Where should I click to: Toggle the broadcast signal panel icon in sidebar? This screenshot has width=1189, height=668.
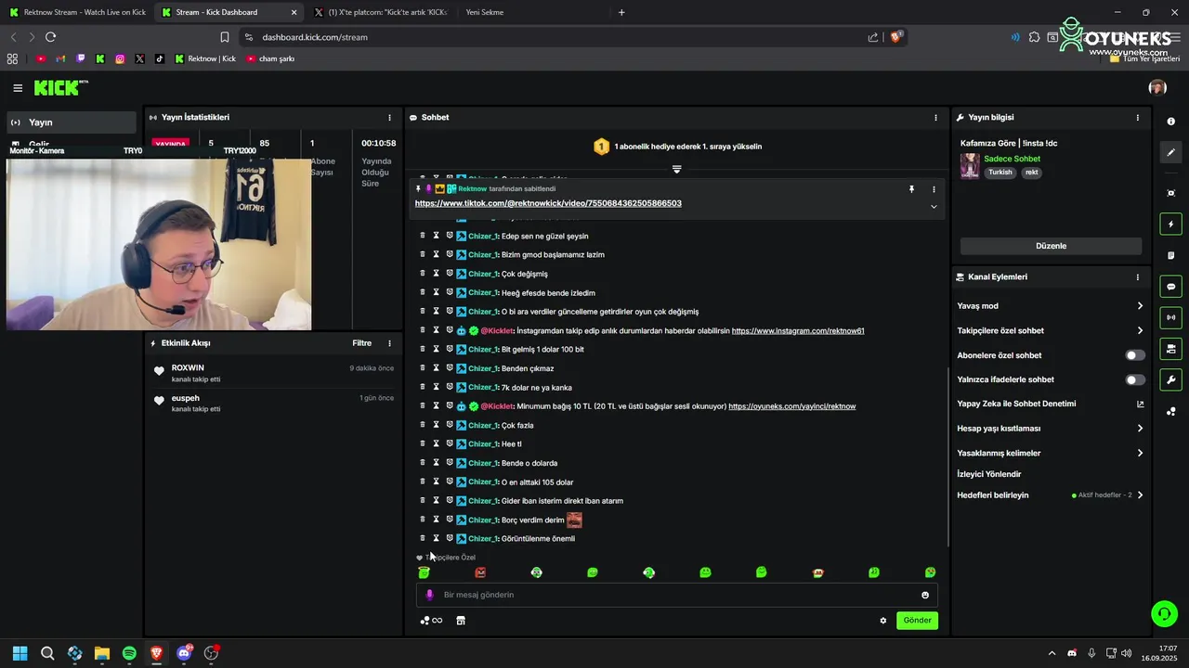1170,317
